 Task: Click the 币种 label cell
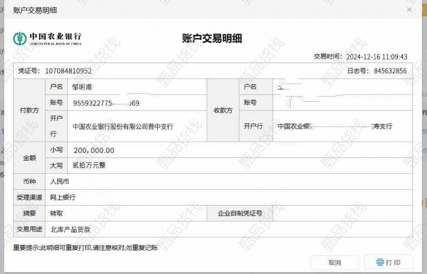[30, 182]
